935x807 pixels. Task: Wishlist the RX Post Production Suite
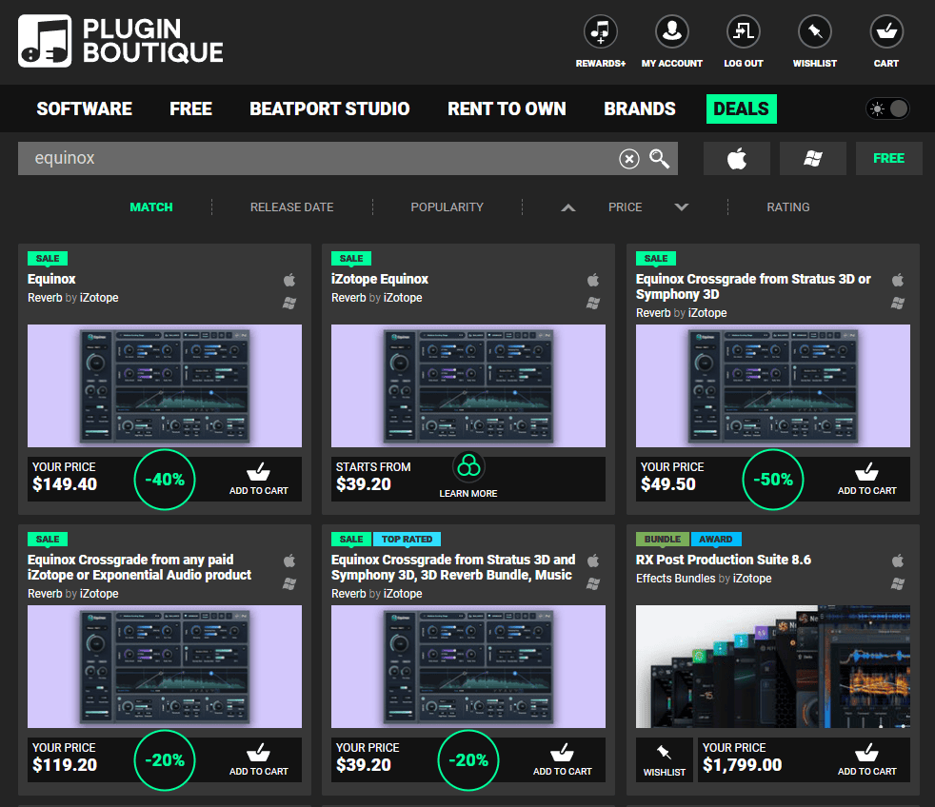pos(665,760)
